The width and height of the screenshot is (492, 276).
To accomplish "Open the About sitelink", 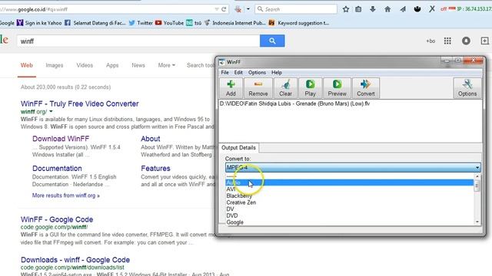I will click(x=151, y=139).
